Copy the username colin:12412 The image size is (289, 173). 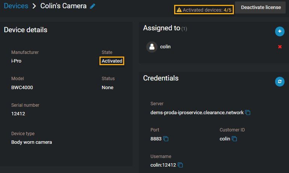[x=180, y=165]
